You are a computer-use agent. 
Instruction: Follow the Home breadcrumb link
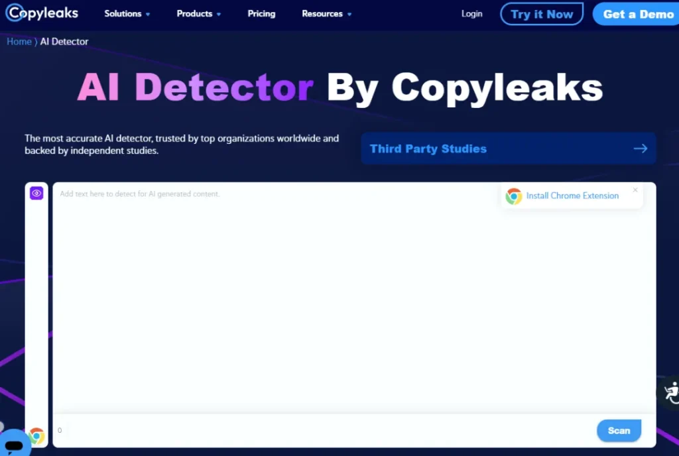point(17,41)
